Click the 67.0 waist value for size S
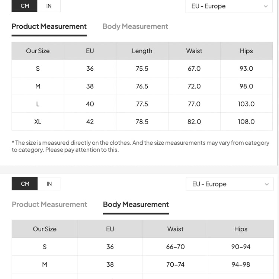279x279 pixels. 194,68
